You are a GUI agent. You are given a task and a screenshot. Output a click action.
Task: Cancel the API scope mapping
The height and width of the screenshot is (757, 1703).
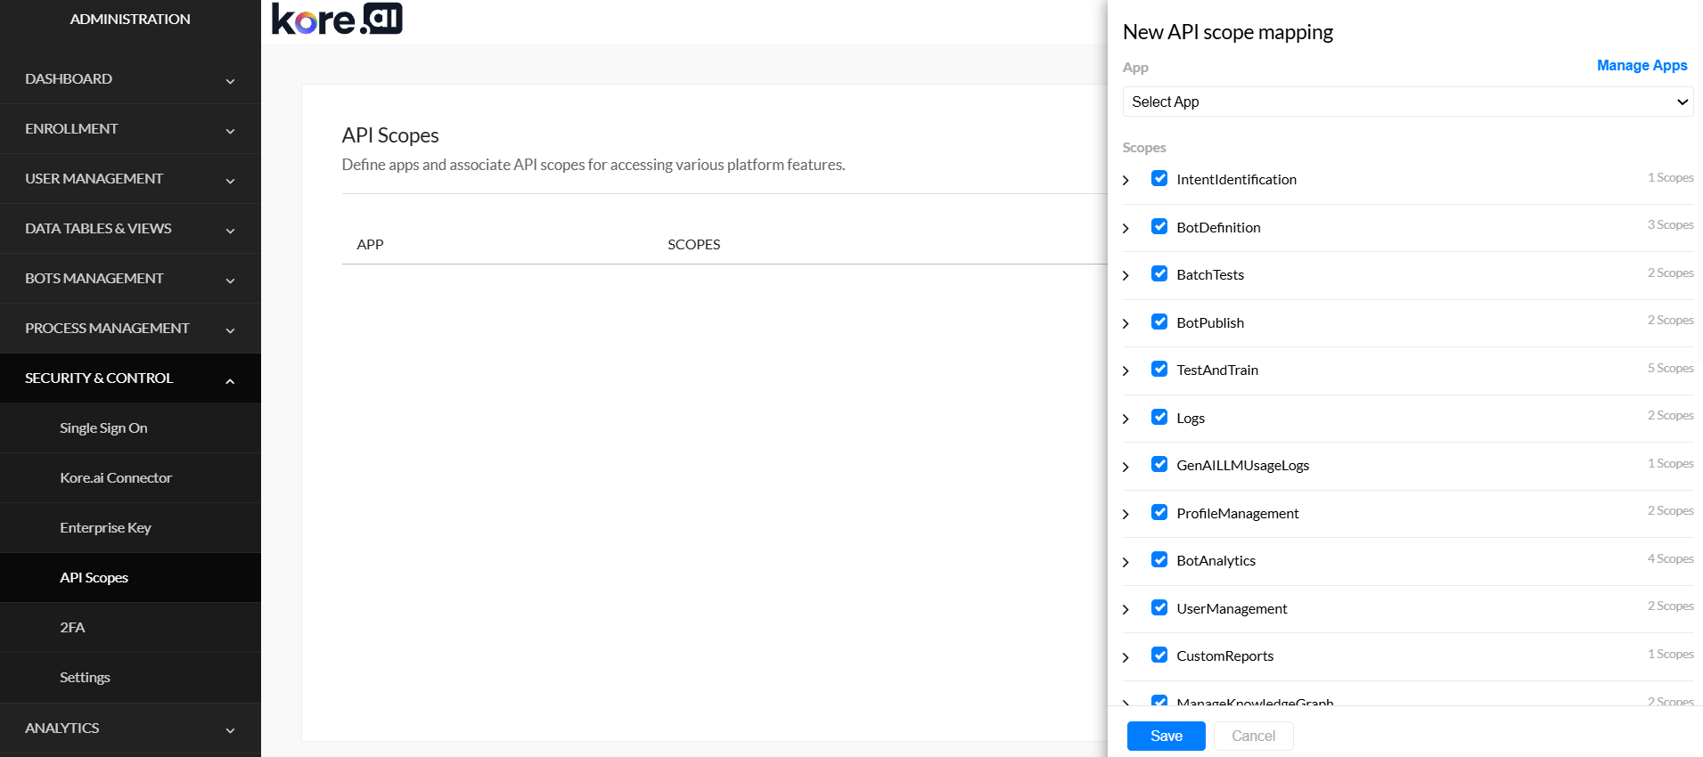point(1253,736)
